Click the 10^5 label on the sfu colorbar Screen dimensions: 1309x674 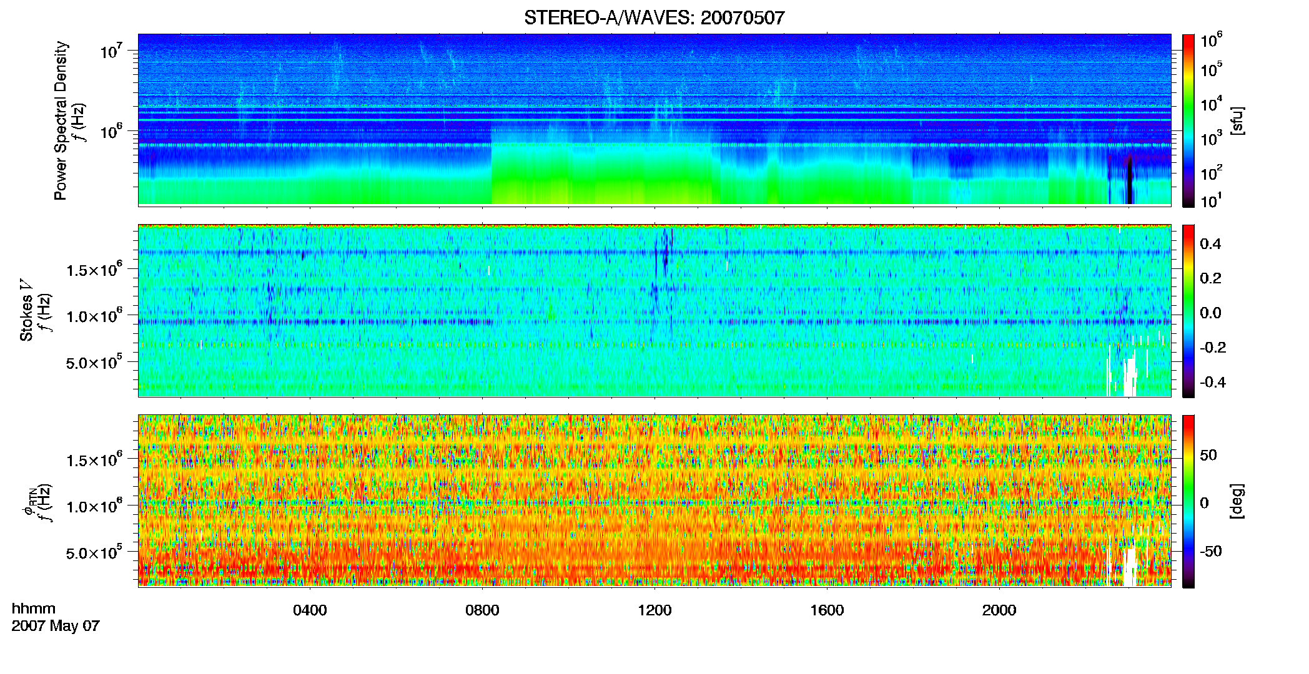(1211, 69)
